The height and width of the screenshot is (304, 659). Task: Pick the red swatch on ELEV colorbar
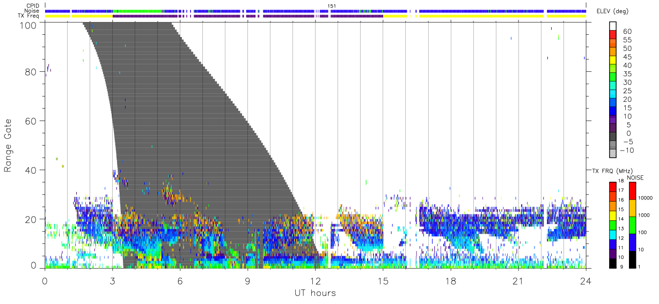612,35
